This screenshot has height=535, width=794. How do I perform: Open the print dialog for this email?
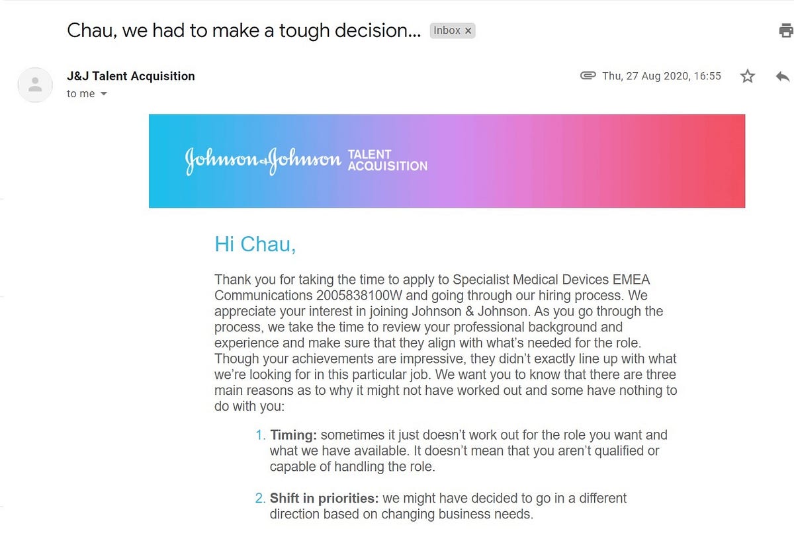786,30
